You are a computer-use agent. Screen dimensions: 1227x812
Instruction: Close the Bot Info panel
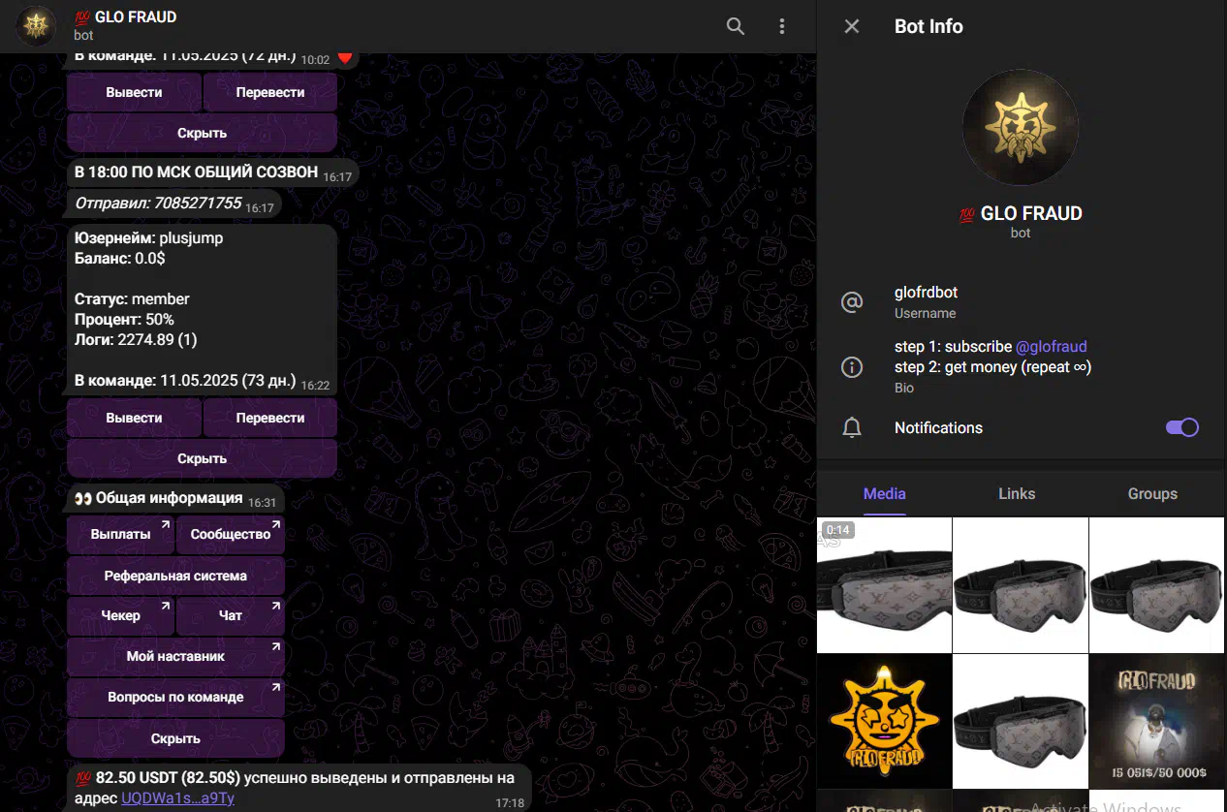[852, 26]
